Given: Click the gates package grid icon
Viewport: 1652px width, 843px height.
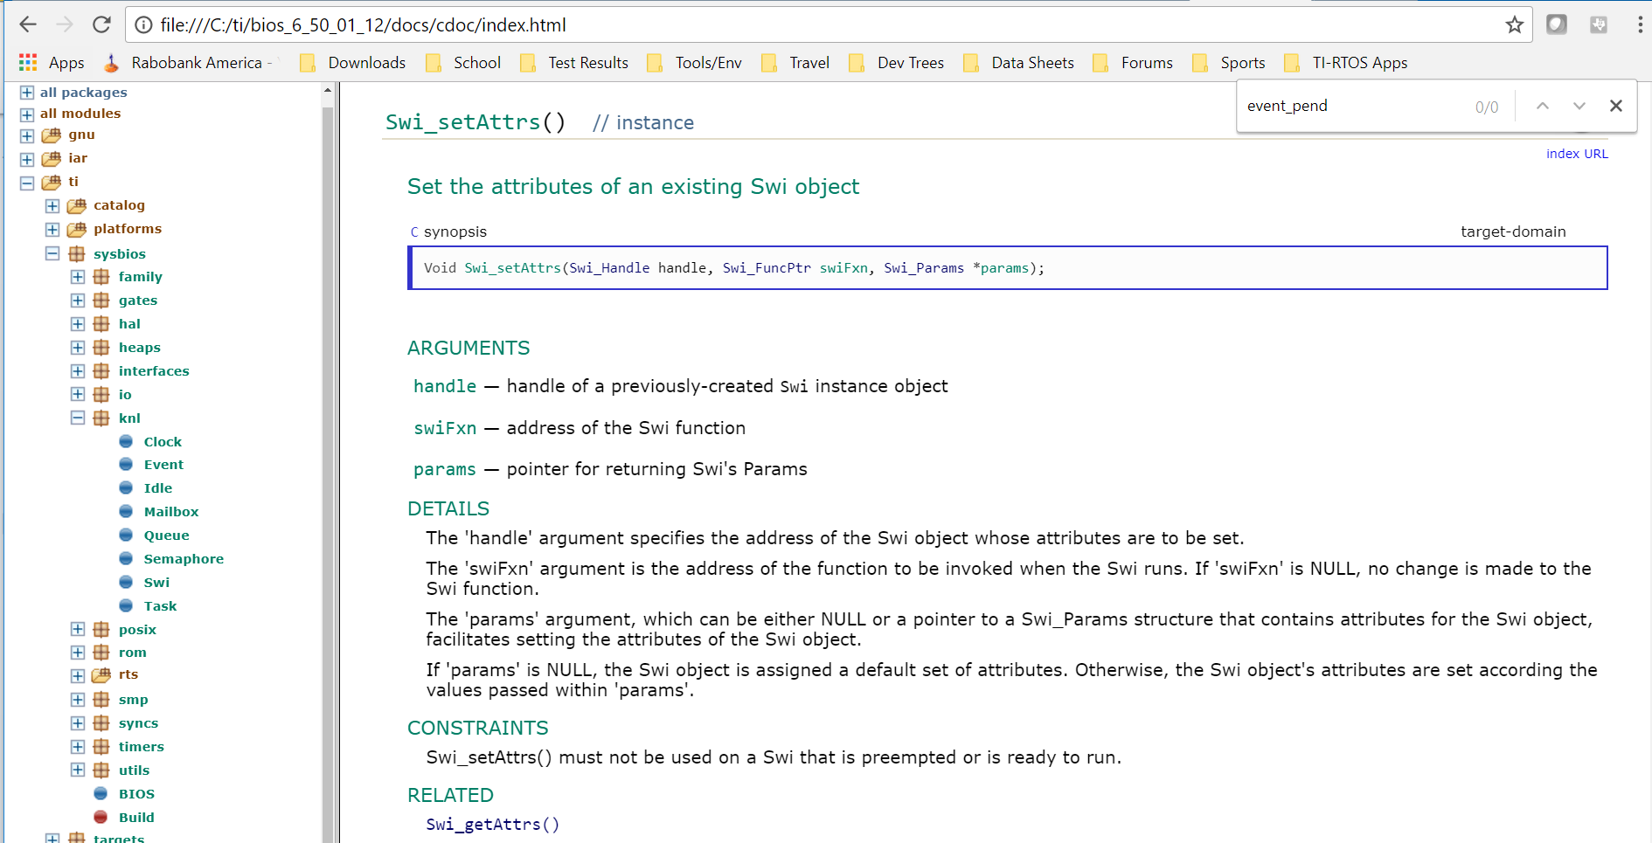Looking at the screenshot, I should pyautogui.click(x=101, y=301).
